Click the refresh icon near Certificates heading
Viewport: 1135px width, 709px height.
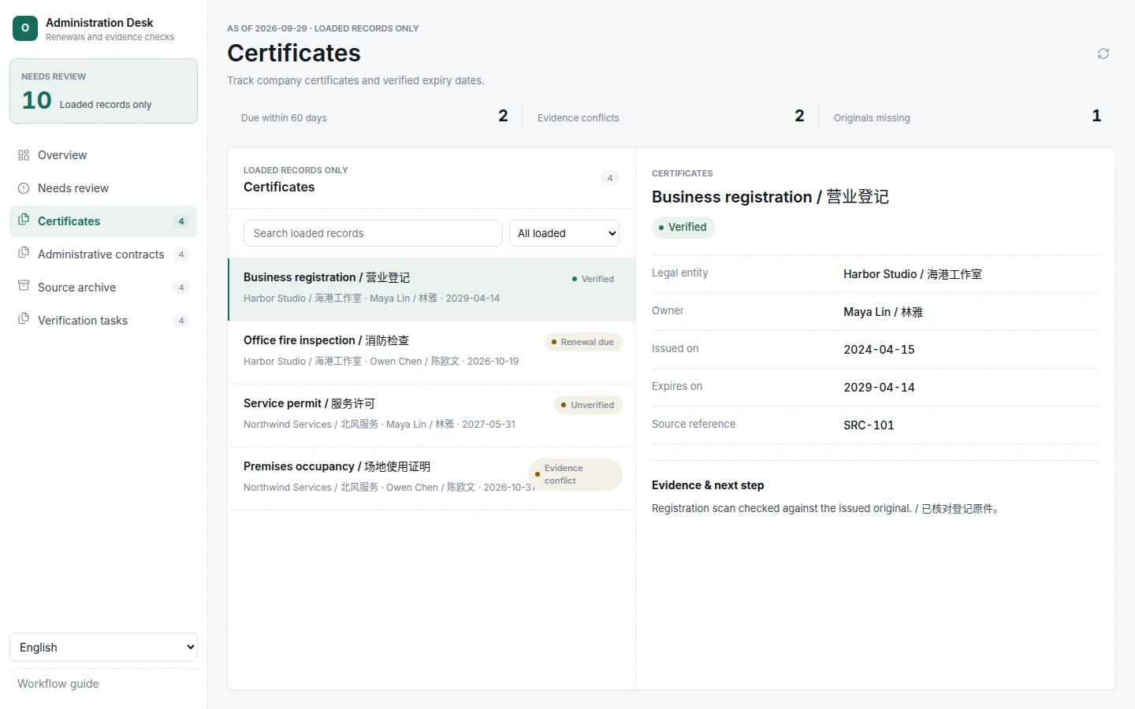(1103, 54)
